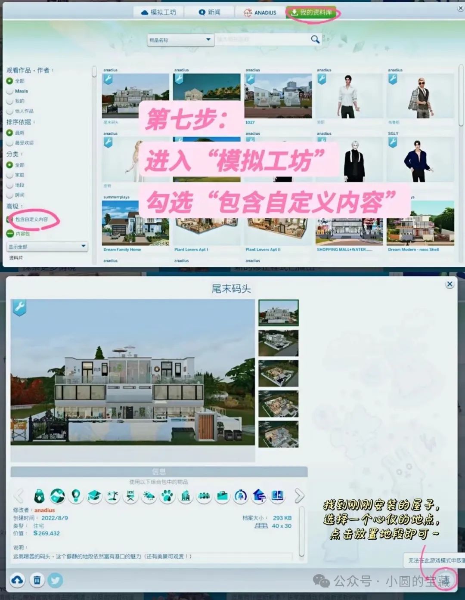Expand the 物品名称 search type dropdown
Image resolution: width=465 pixels, height=600 pixels.
180,40
